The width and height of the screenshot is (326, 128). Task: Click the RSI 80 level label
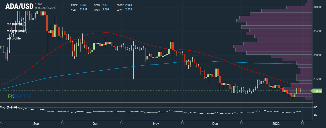tap(316, 107)
